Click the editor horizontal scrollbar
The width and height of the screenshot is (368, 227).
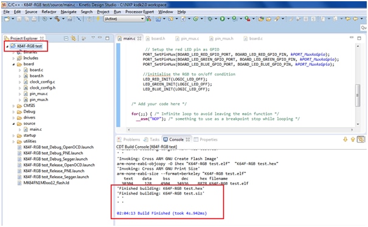pyautogui.click(x=240, y=130)
